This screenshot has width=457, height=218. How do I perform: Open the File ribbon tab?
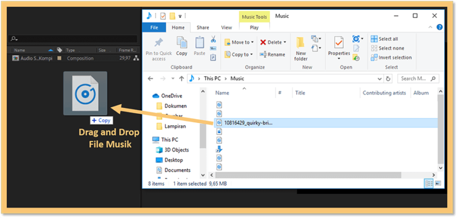[154, 27]
